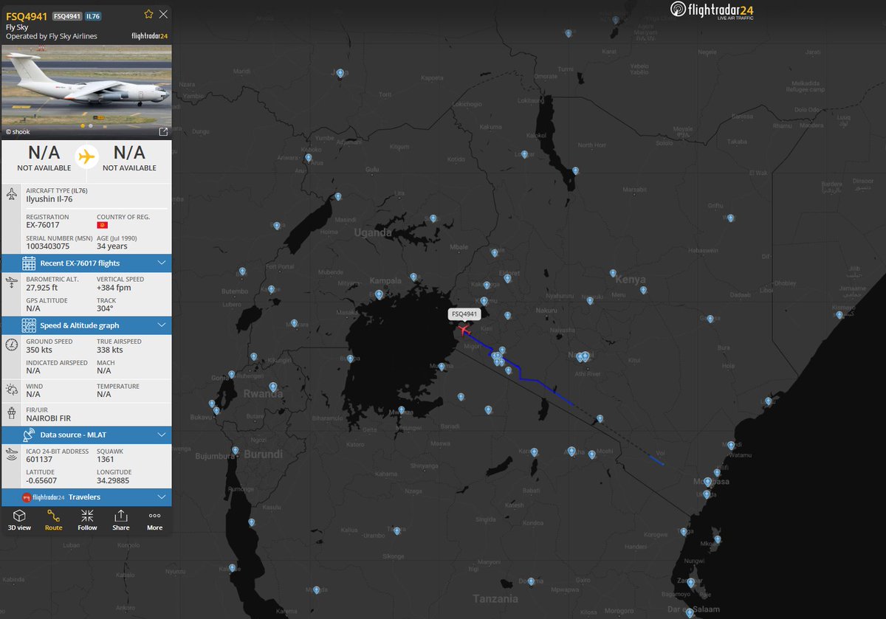Select the Garissa airport pin

pyautogui.click(x=710, y=319)
